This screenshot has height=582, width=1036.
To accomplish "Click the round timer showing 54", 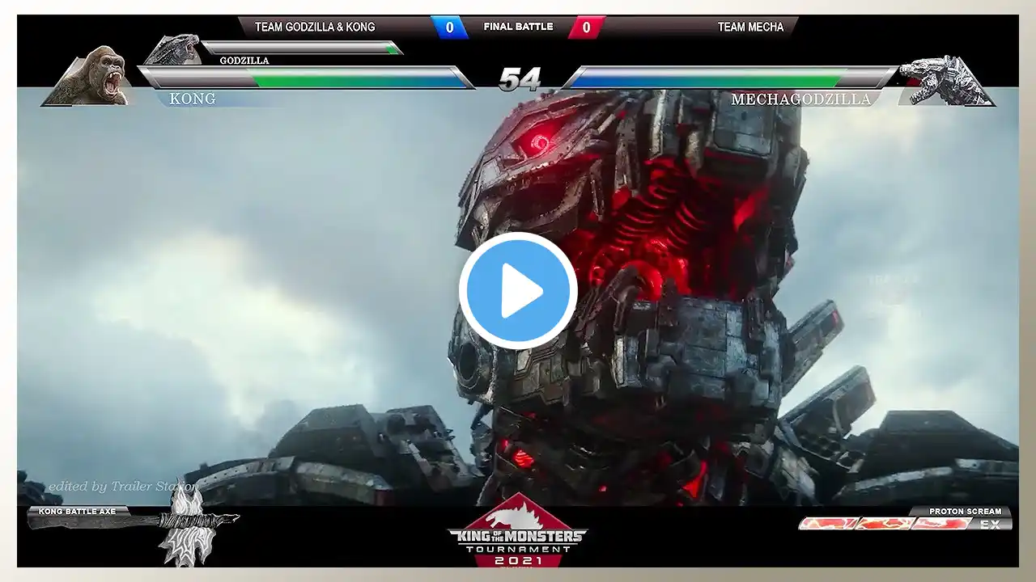I will 519,79.
